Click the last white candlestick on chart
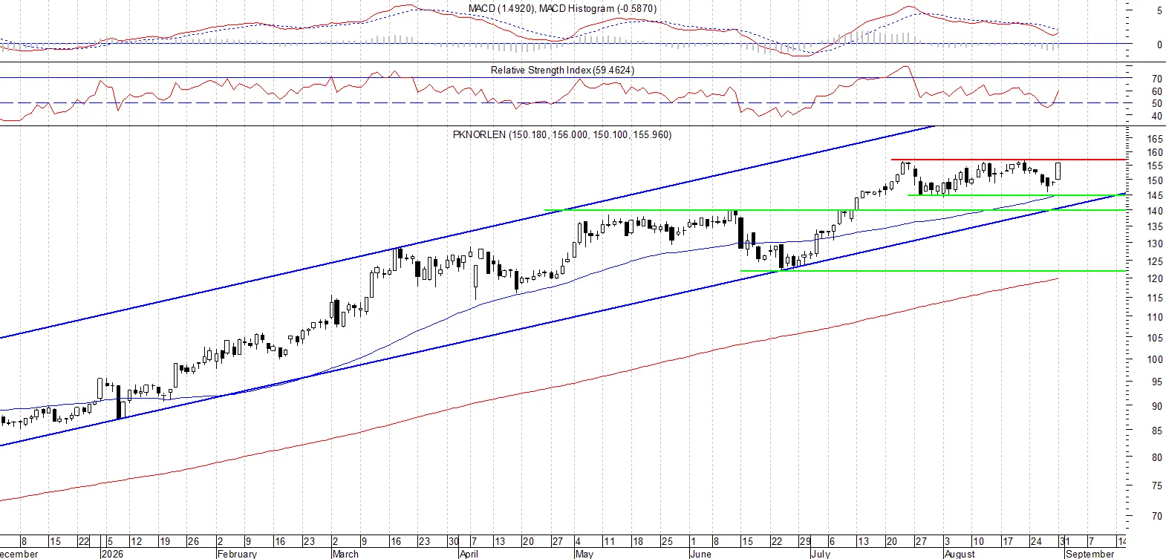The image size is (1166, 559). click(x=1058, y=171)
